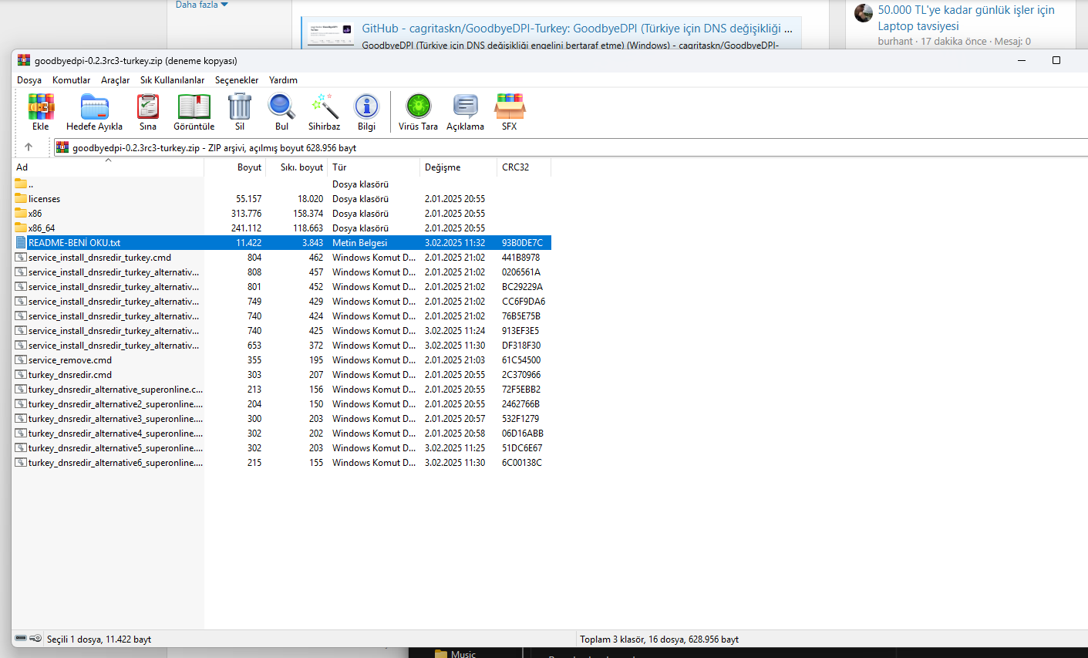1088x658 pixels.
Task: Open the Araçlar menu
Action: click(x=115, y=80)
